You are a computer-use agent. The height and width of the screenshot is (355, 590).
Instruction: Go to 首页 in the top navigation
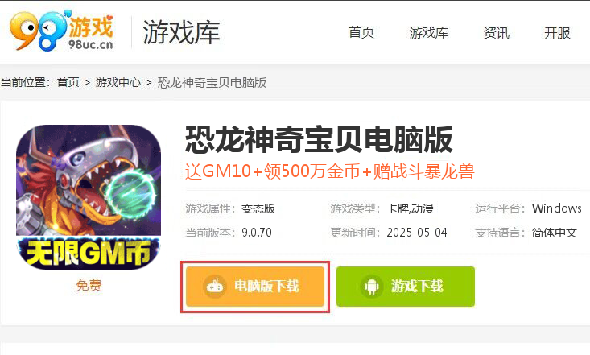click(361, 33)
